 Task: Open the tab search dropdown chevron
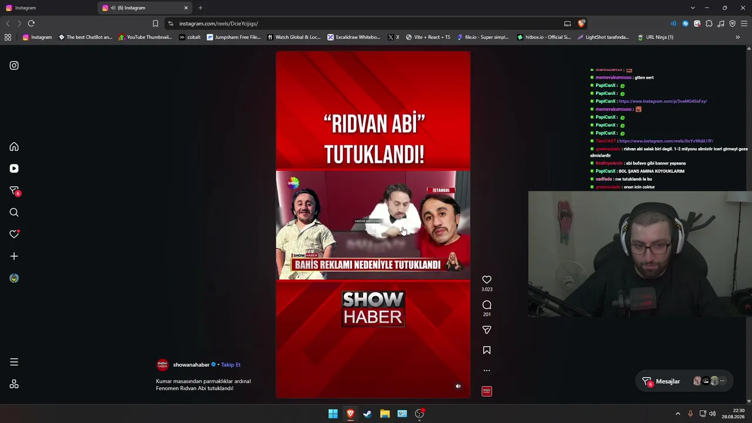(693, 8)
